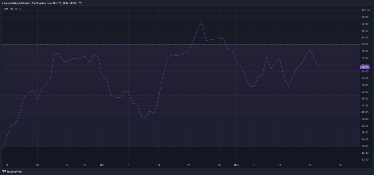Click date 11 on the time axis
374x175 pixels.
[x=279, y=165]
